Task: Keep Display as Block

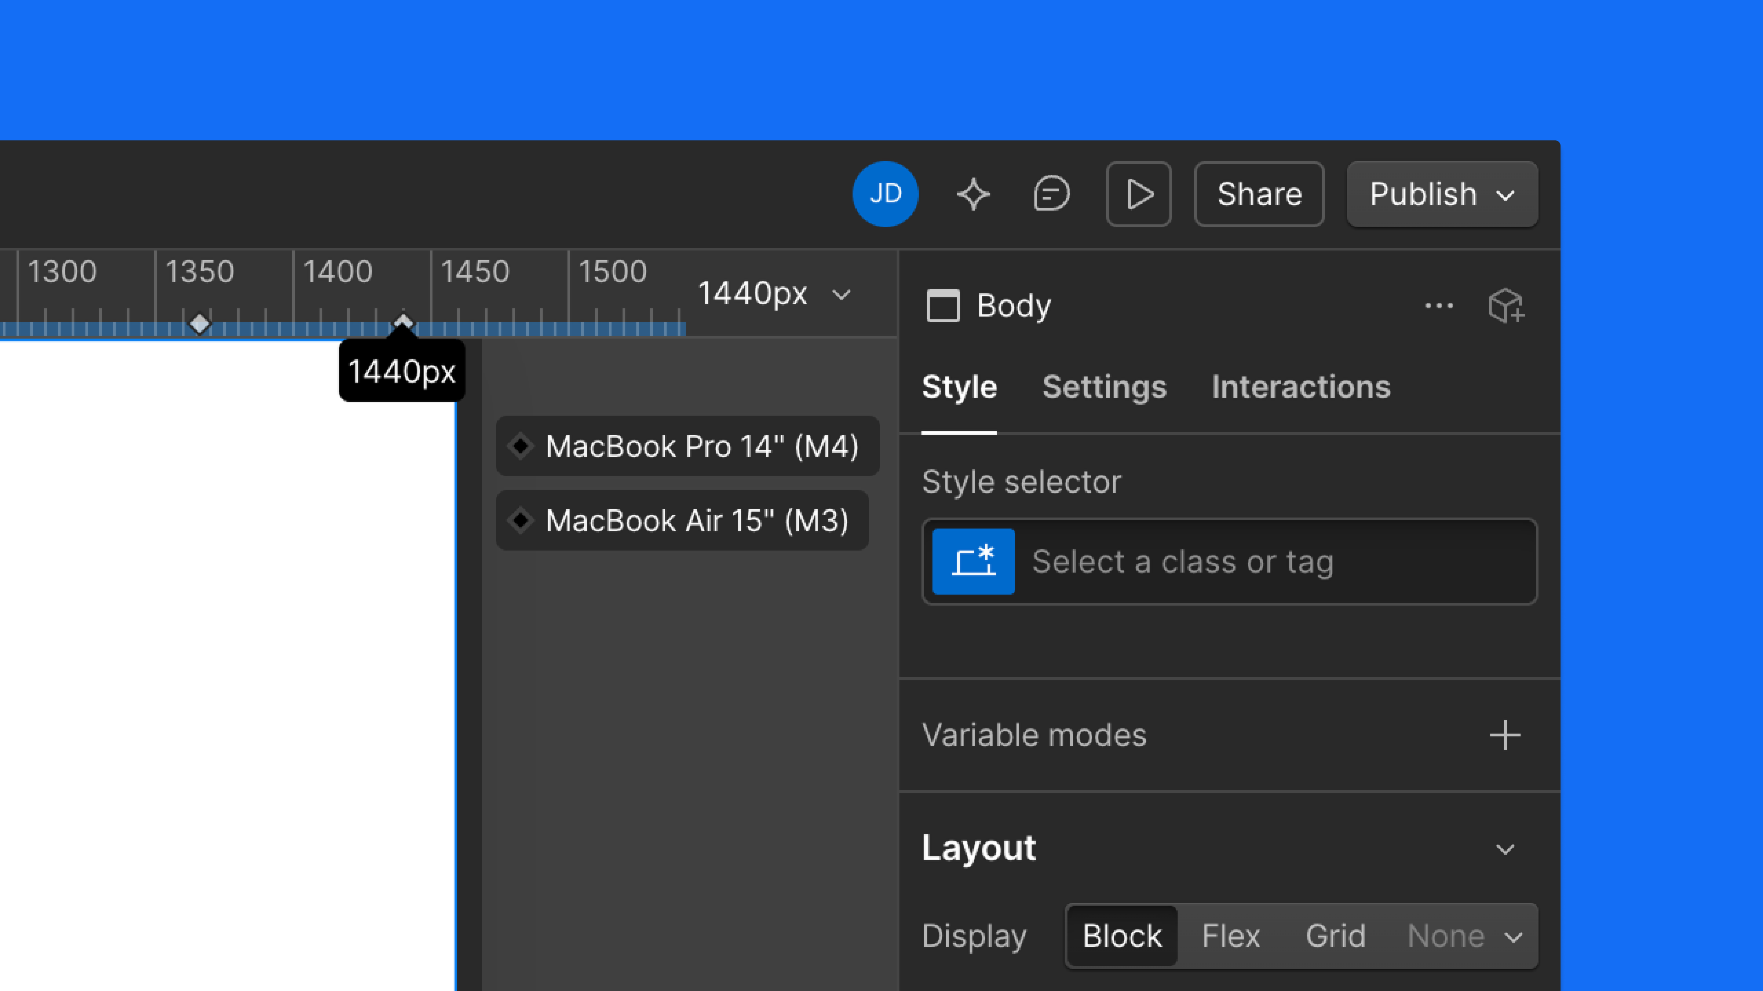Action: tap(1120, 935)
